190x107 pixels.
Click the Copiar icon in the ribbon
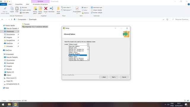pyautogui.click(x=12, y=9)
